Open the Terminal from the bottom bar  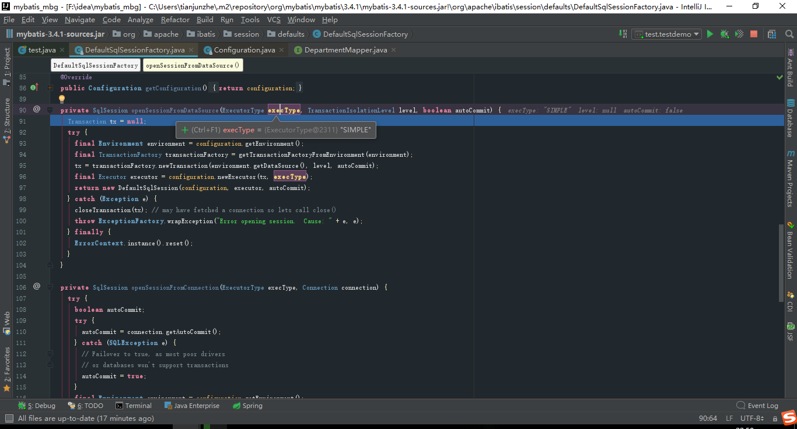(134, 405)
